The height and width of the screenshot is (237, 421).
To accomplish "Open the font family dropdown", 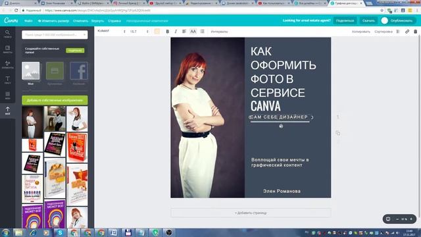I will [x=112, y=32].
